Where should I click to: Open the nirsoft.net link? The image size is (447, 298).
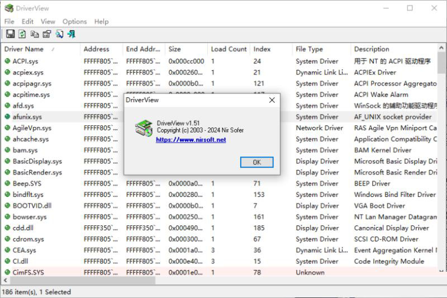pos(191,140)
